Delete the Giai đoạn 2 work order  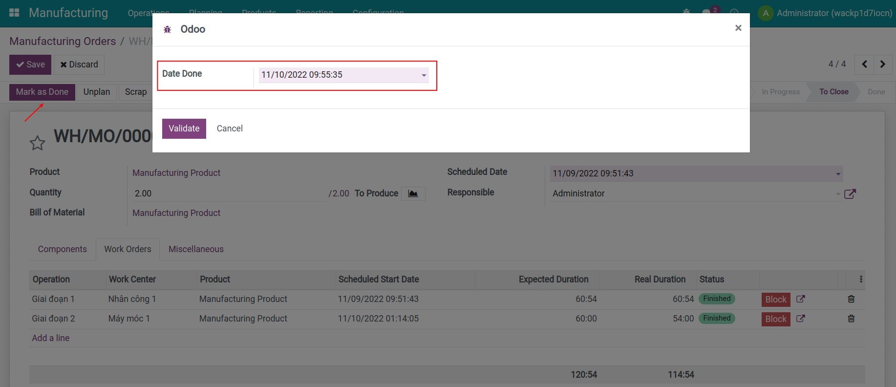(851, 319)
